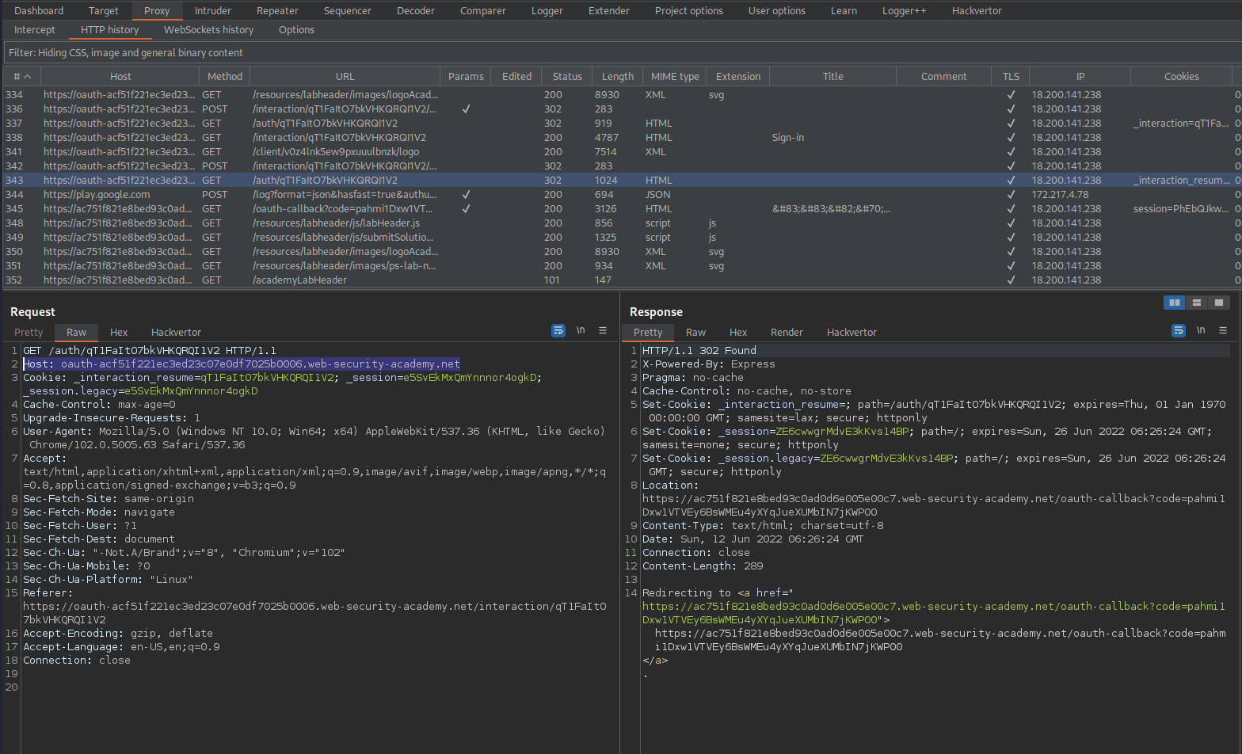Sort history by URL column
1242x754 pixels.
[345, 77]
